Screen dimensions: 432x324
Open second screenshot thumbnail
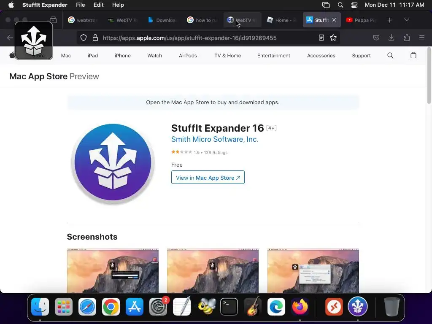[213, 270]
